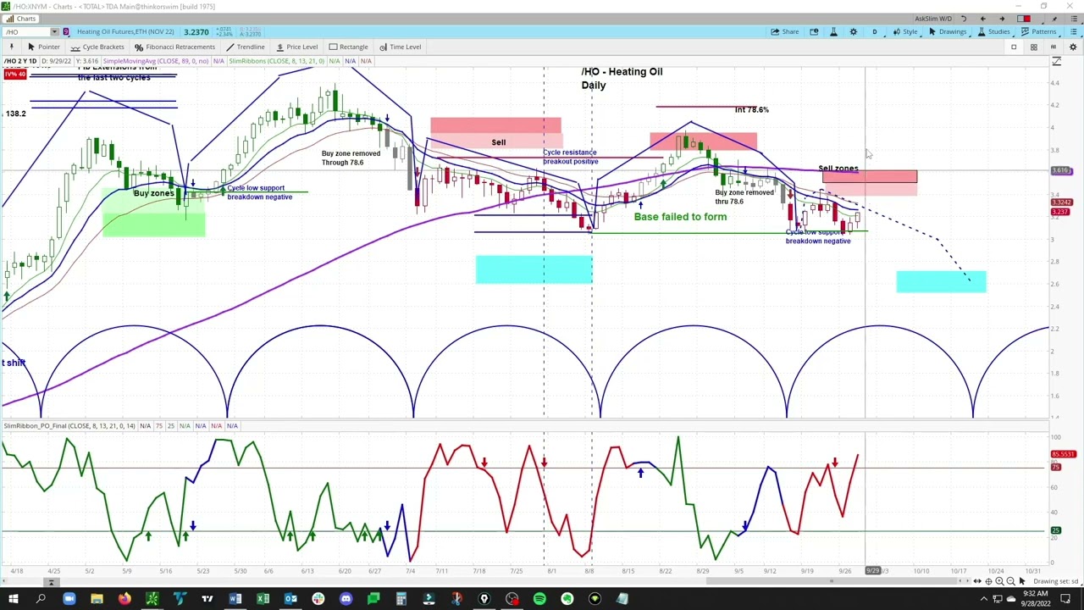
Task: Open the flask Edit Studies icon
Action: coord(833,32)
